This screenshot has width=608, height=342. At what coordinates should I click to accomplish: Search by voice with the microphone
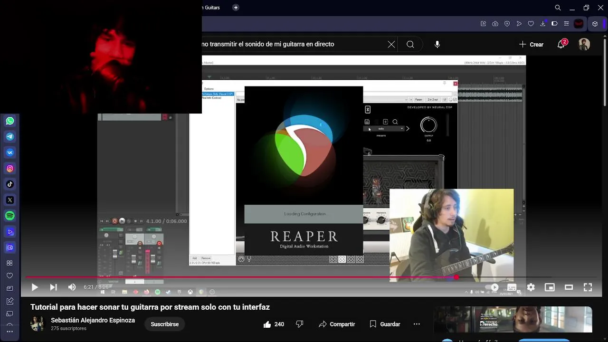coord(437,44)
